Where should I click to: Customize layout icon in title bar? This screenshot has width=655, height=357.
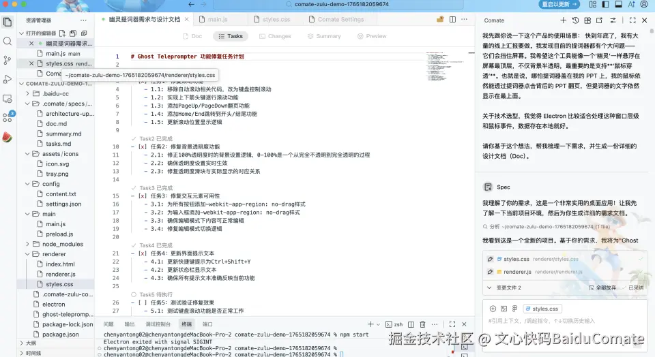[x=593, y=4]
